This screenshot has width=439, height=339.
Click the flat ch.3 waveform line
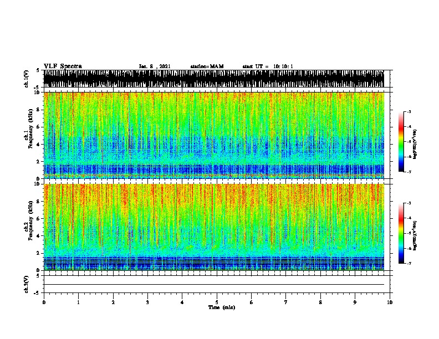tap(213, 285)
